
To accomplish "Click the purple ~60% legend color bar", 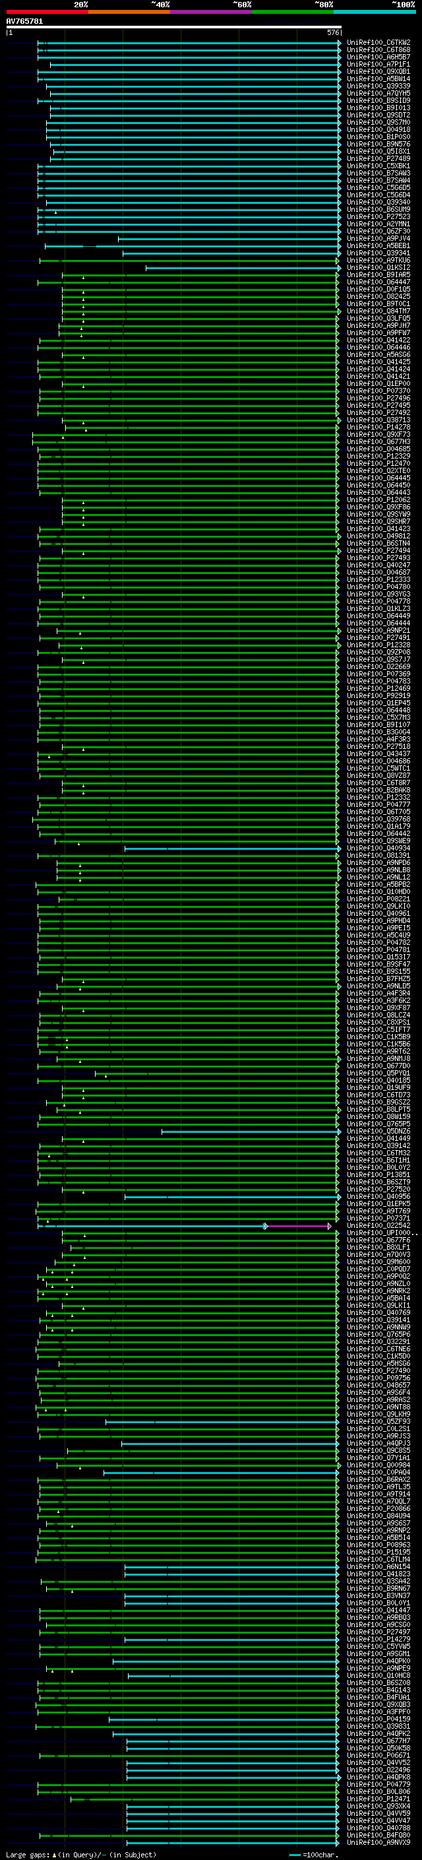I will click(x=212, y=13).
